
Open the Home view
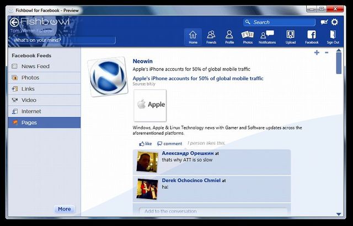[x=193, y=37]
